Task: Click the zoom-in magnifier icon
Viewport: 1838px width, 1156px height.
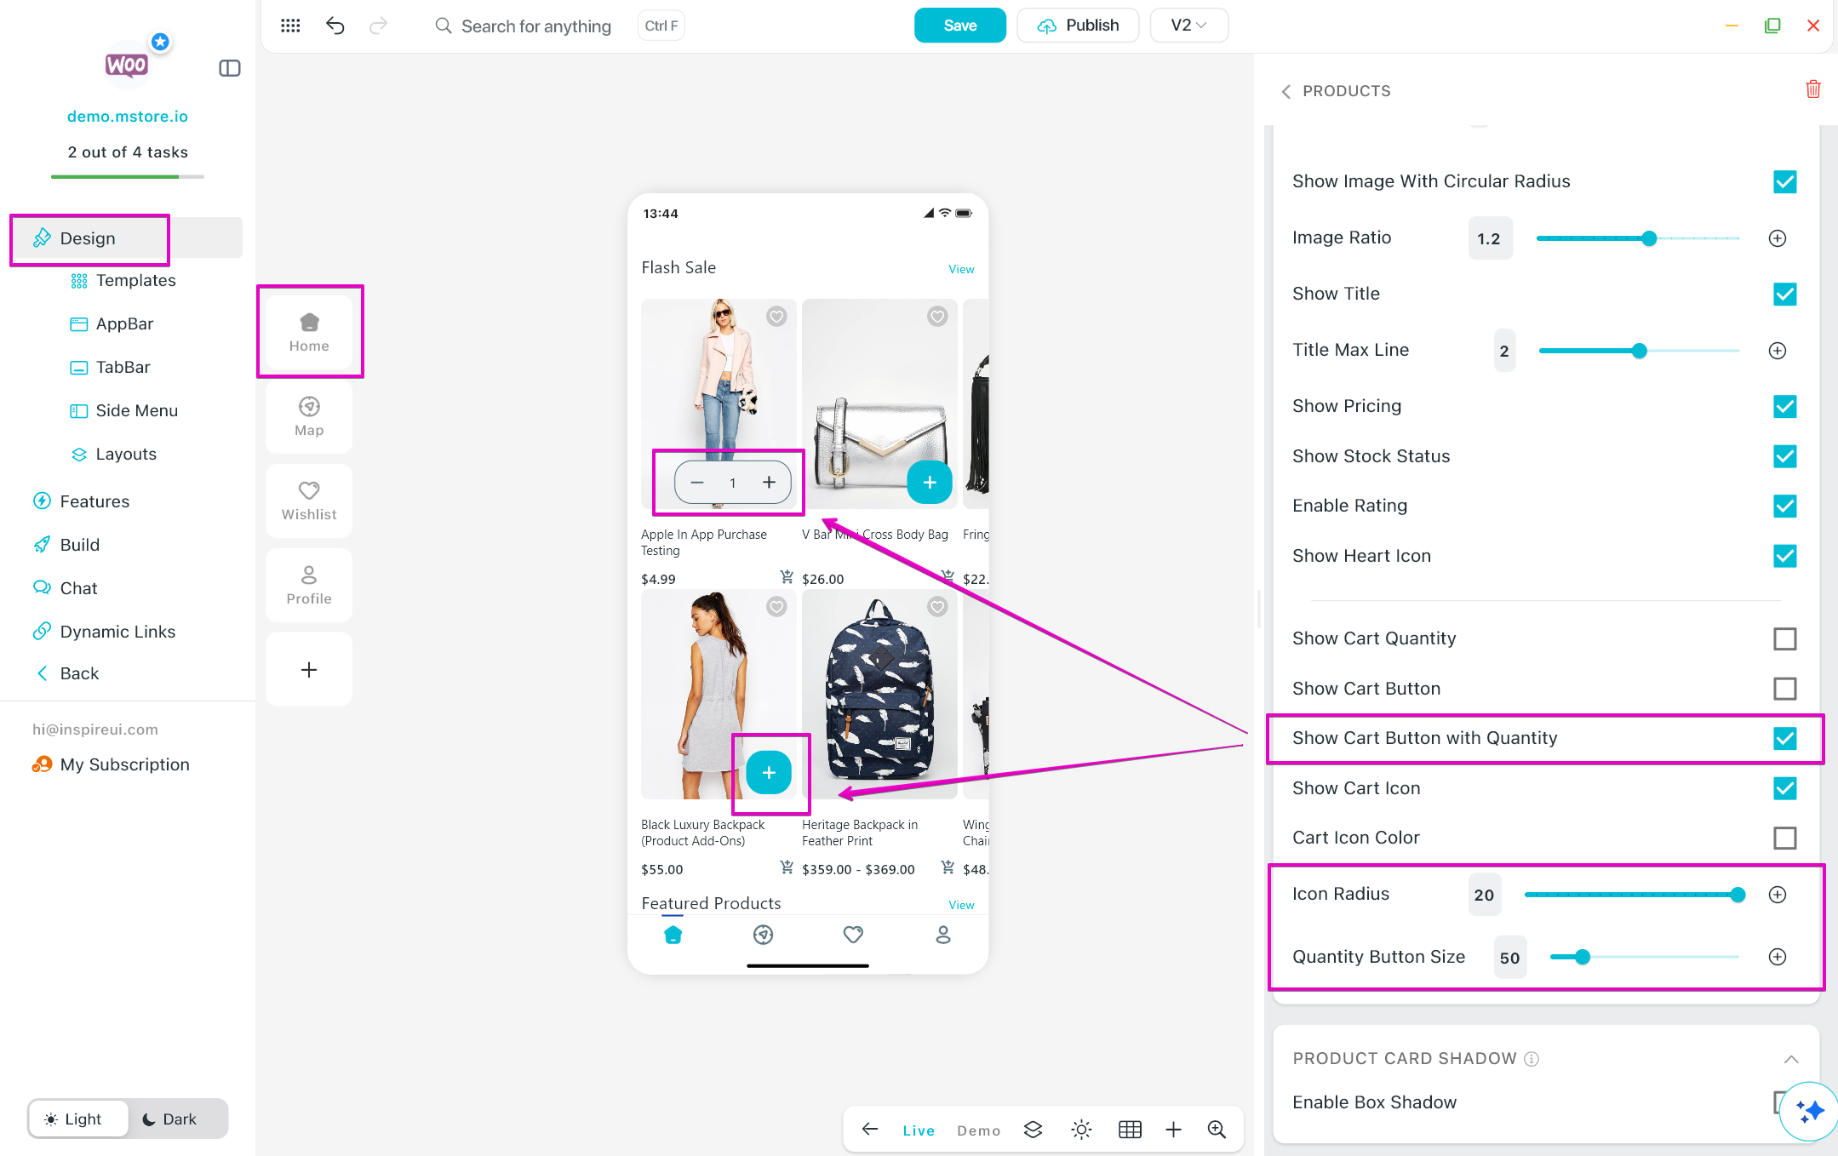Action: 1217,1130
